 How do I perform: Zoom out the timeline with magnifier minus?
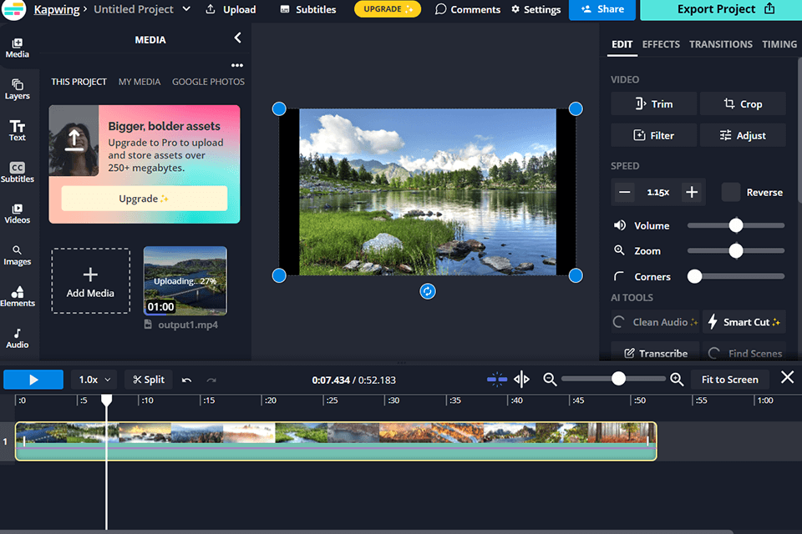(550, 379)
